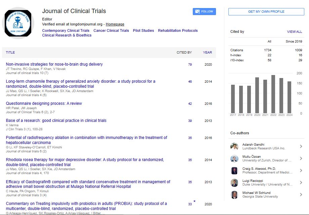Open the Homepage link
The image size is (309, 215).
pos(115,24)
